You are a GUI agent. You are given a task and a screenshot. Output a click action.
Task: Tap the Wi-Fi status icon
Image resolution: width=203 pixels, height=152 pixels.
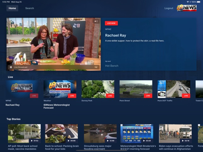[188, 2]
